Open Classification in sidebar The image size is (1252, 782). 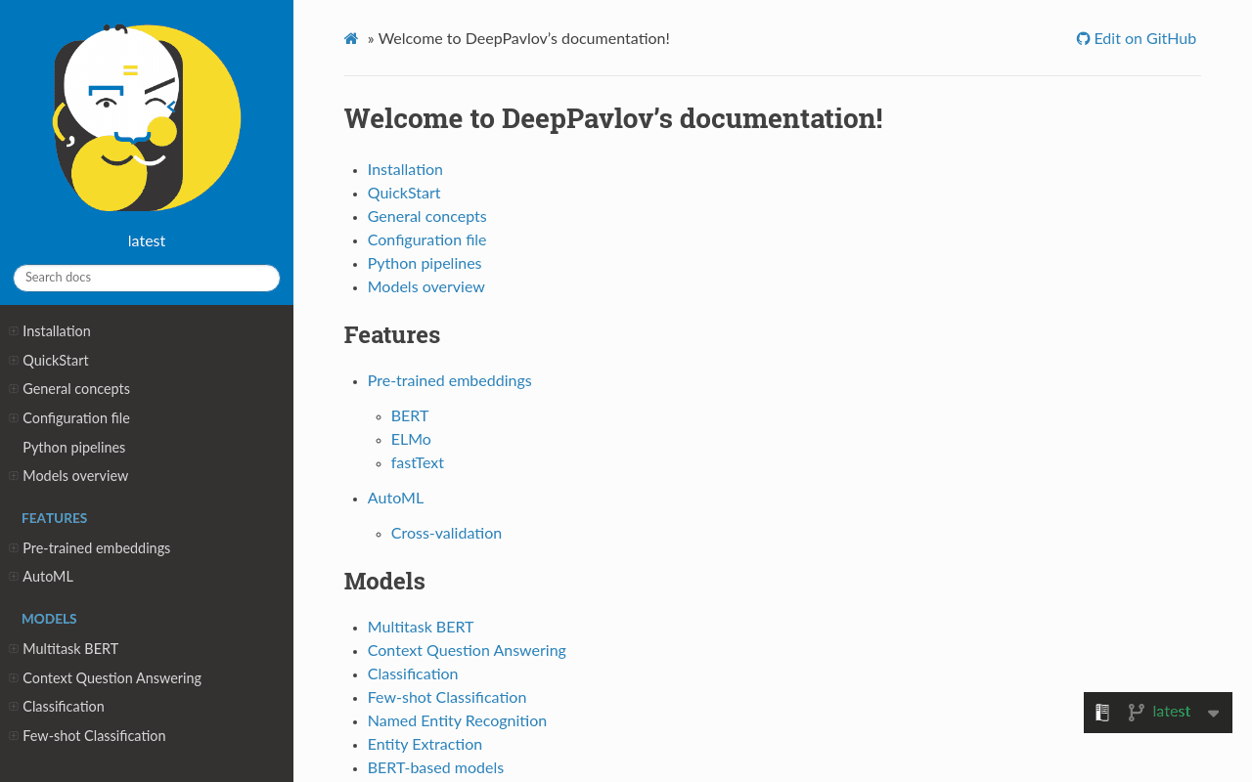coord(64,707)
